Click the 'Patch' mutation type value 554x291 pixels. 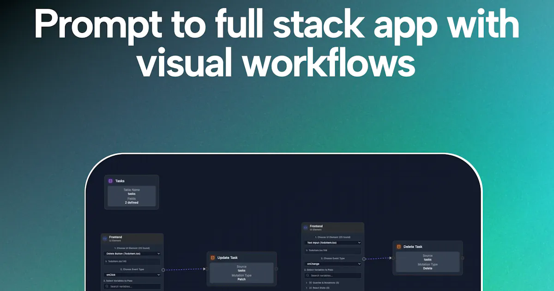241,279
